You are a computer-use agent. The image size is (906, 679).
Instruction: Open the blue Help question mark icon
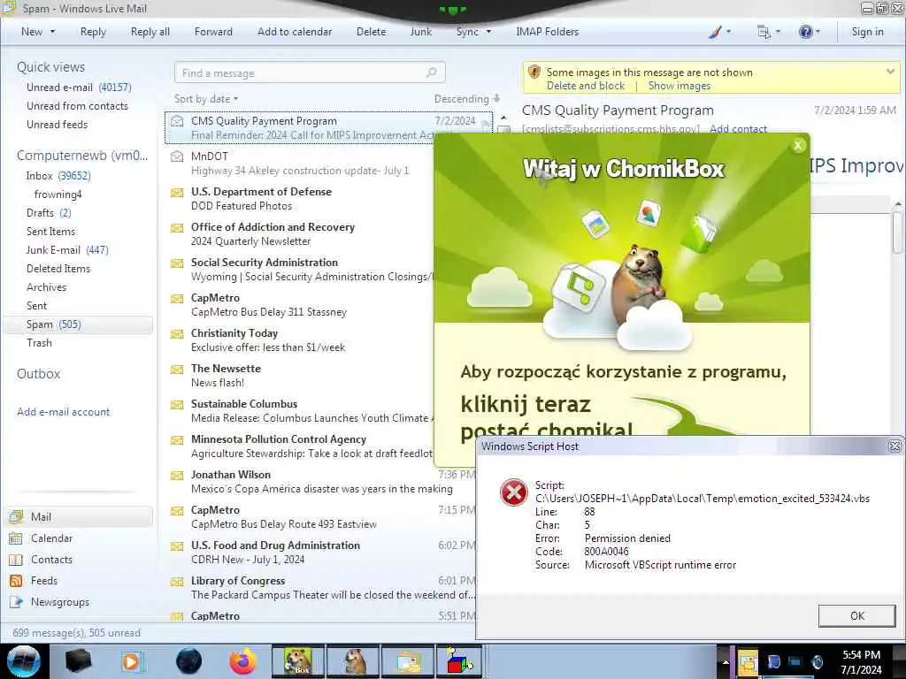coord(805,33)
